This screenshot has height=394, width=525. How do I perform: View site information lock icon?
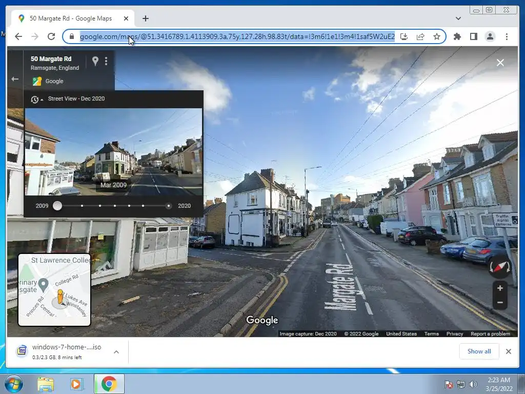pos(71,36)
